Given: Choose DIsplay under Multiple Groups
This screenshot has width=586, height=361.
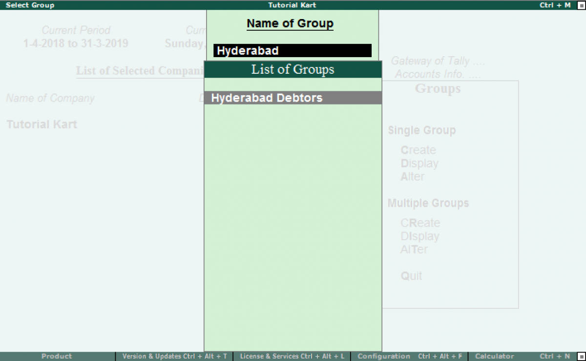Looking at the screenshot, I should [420, 236].
